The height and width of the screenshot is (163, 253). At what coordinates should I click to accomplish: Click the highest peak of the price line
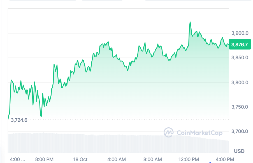[x=190, y=22]
